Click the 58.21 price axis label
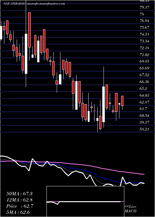The height and width of the screenshot is (217, 155). coord(144,129)
